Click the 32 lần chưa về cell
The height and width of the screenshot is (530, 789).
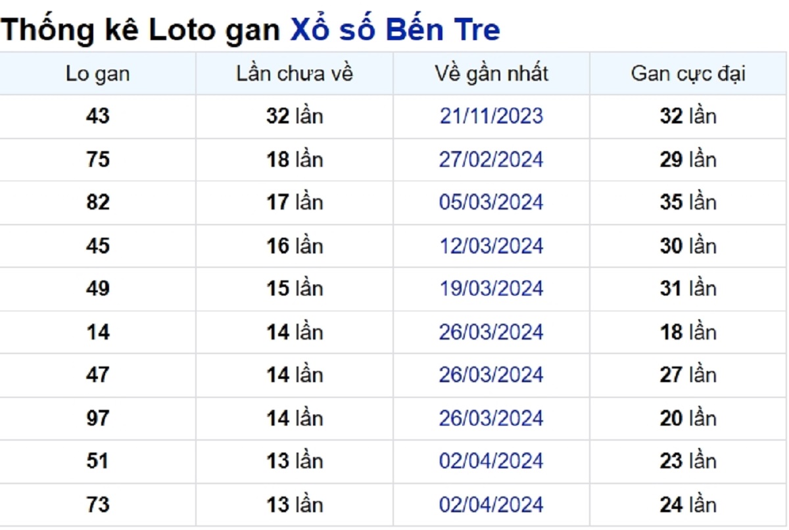point(295,116)
